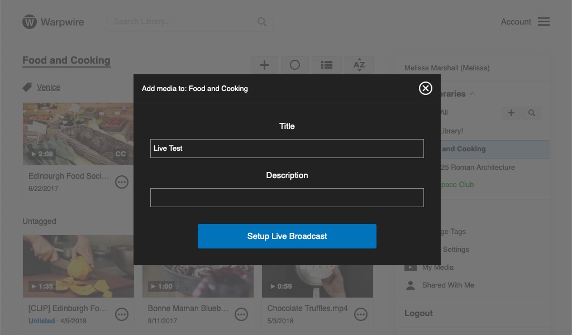Click the Chocolate Truffles.mp4 title
The height and width of the screenshot is (335, 572).
[308, 308]
